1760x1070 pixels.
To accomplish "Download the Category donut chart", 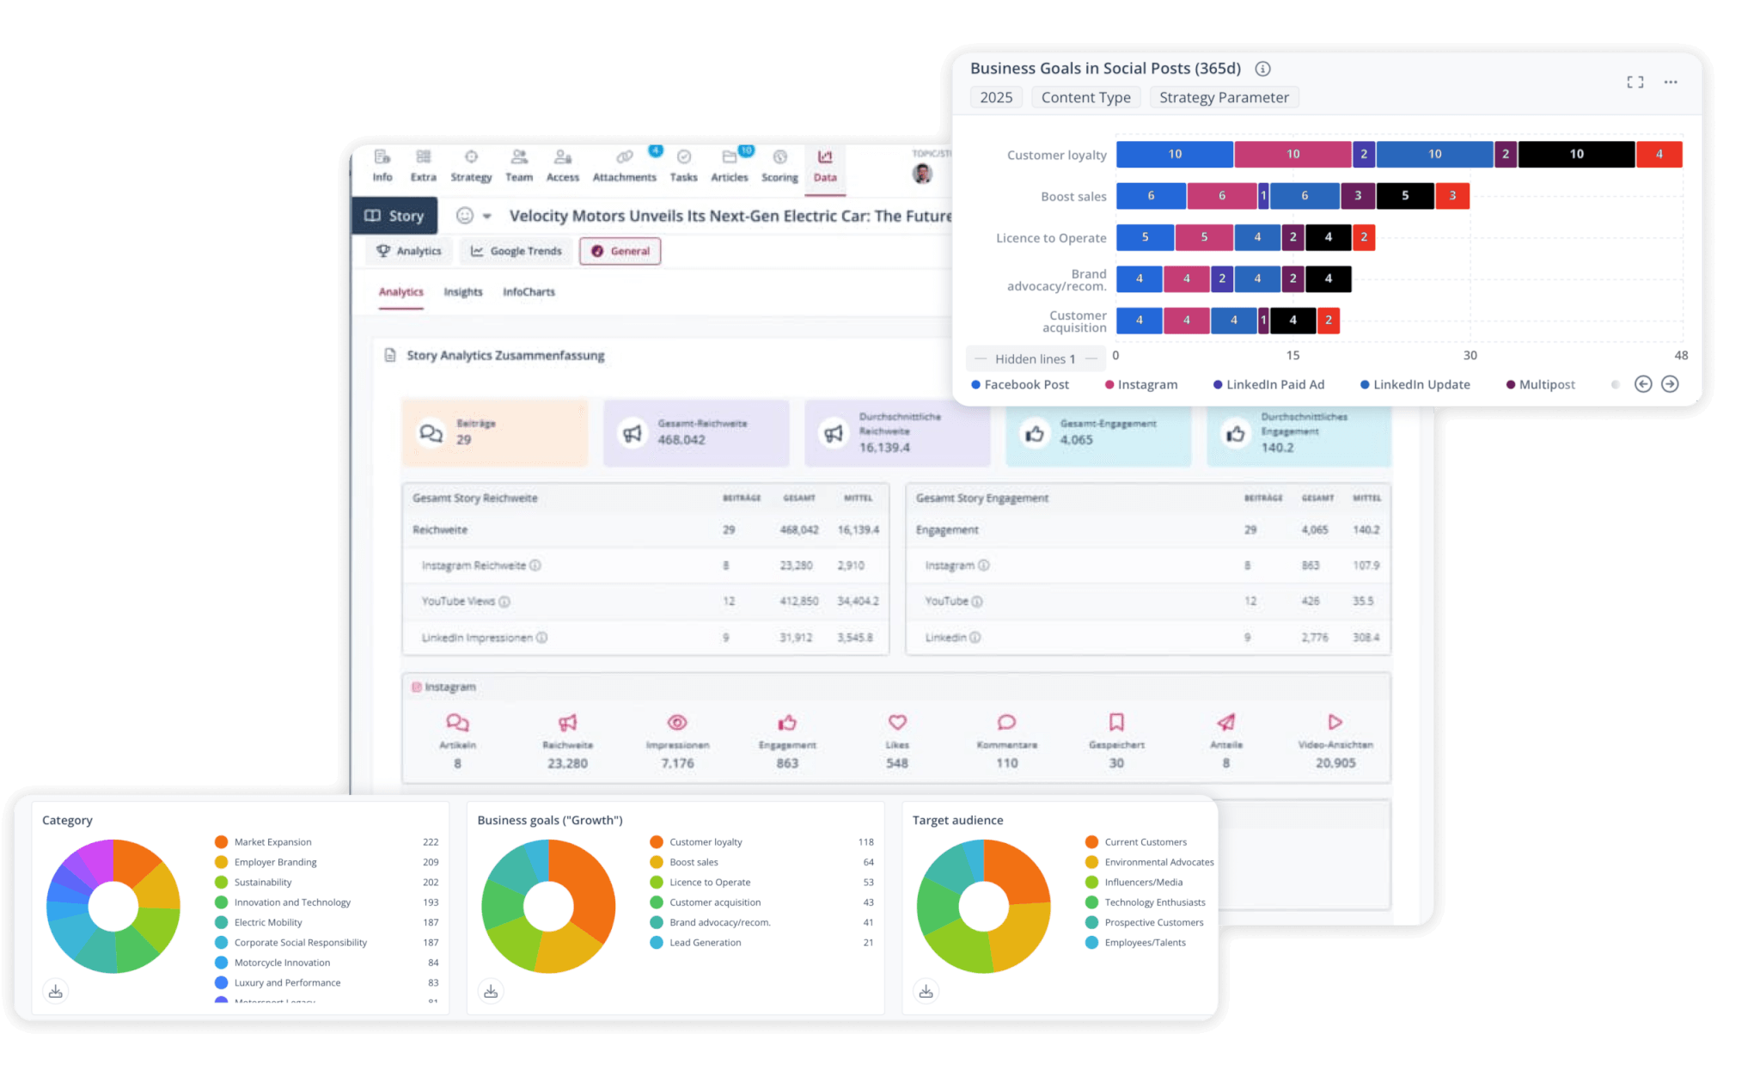I will tap(56, 990).
